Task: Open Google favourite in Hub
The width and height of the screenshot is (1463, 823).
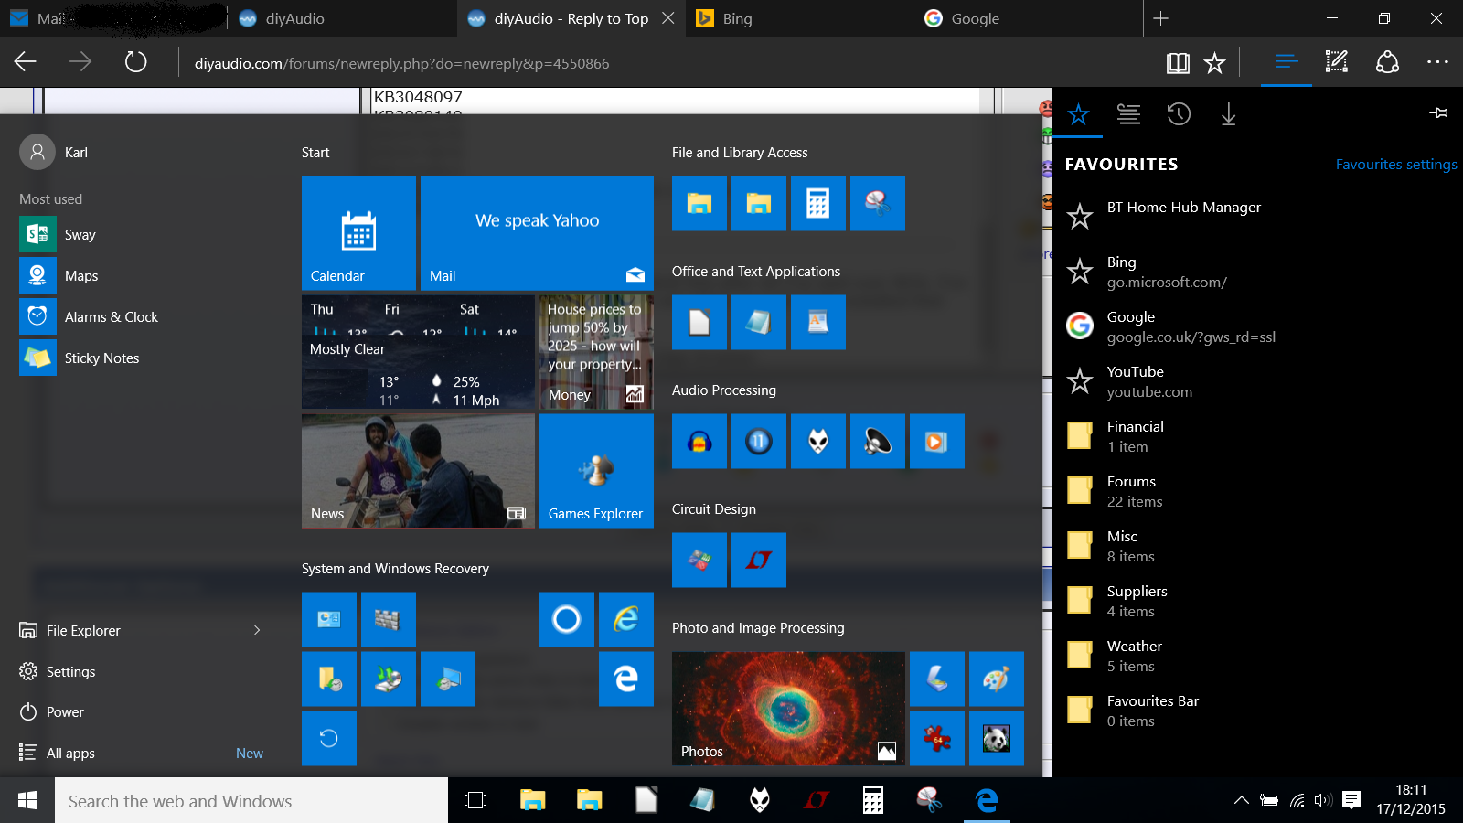Action: click(1257, 326)
